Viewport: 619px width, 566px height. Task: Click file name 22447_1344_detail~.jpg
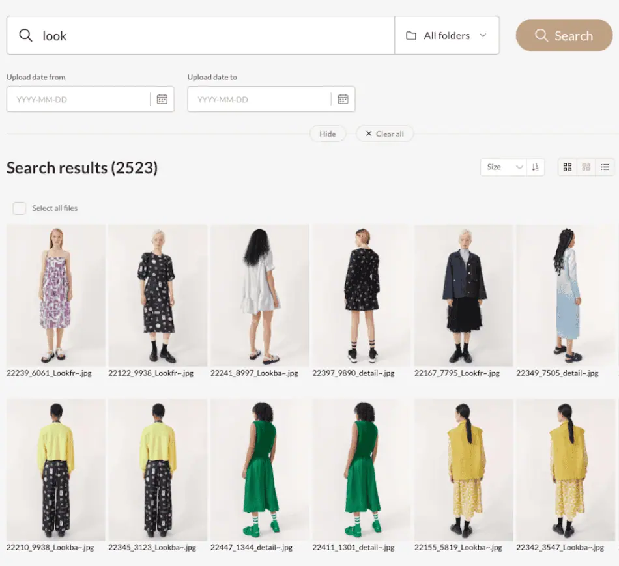(x=252, y=548)
